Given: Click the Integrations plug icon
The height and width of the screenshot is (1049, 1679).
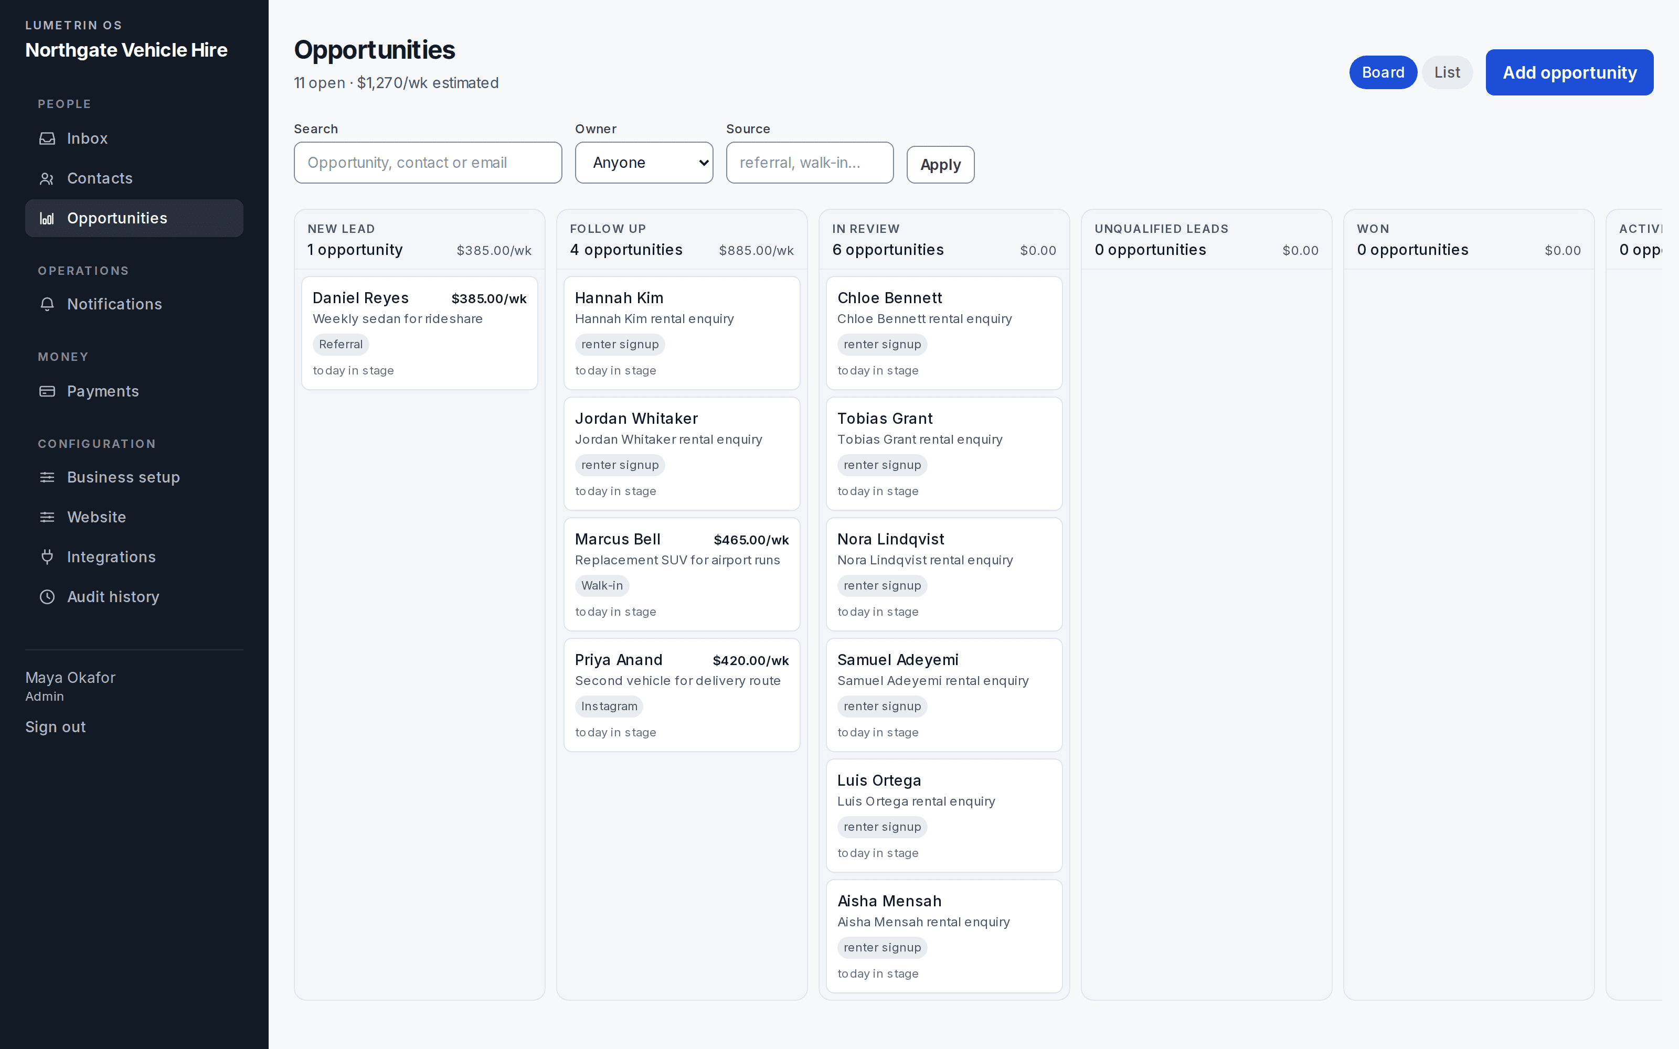Looking at the screenshot, I should 47,557.
